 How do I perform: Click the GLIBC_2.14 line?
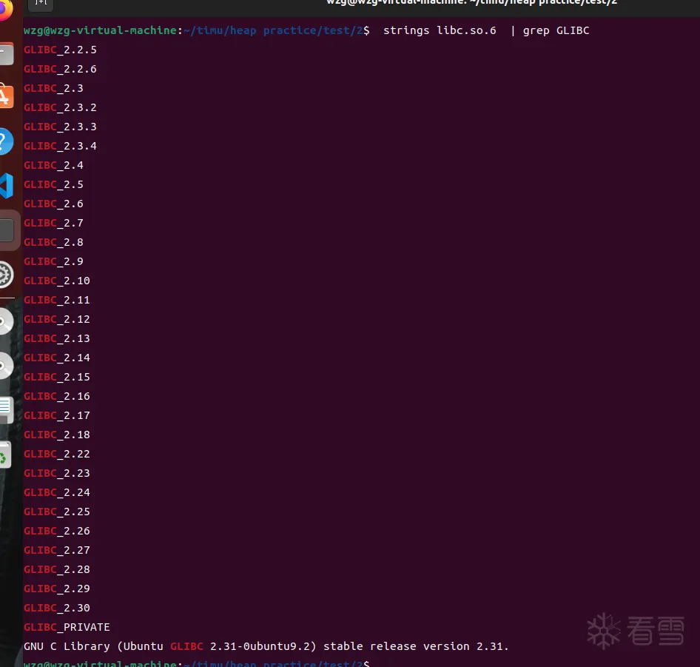point(57,358)
